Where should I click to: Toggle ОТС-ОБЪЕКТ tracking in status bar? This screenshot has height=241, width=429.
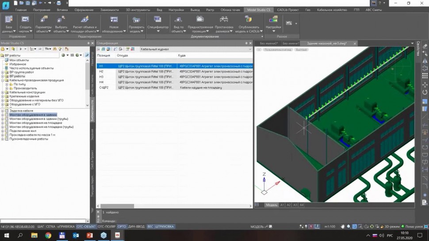coord(86,226)
